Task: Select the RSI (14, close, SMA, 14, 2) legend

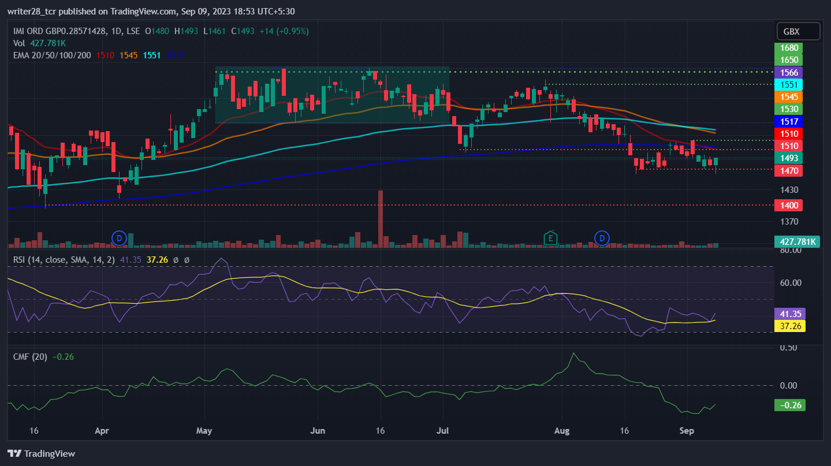Action: 65,260
